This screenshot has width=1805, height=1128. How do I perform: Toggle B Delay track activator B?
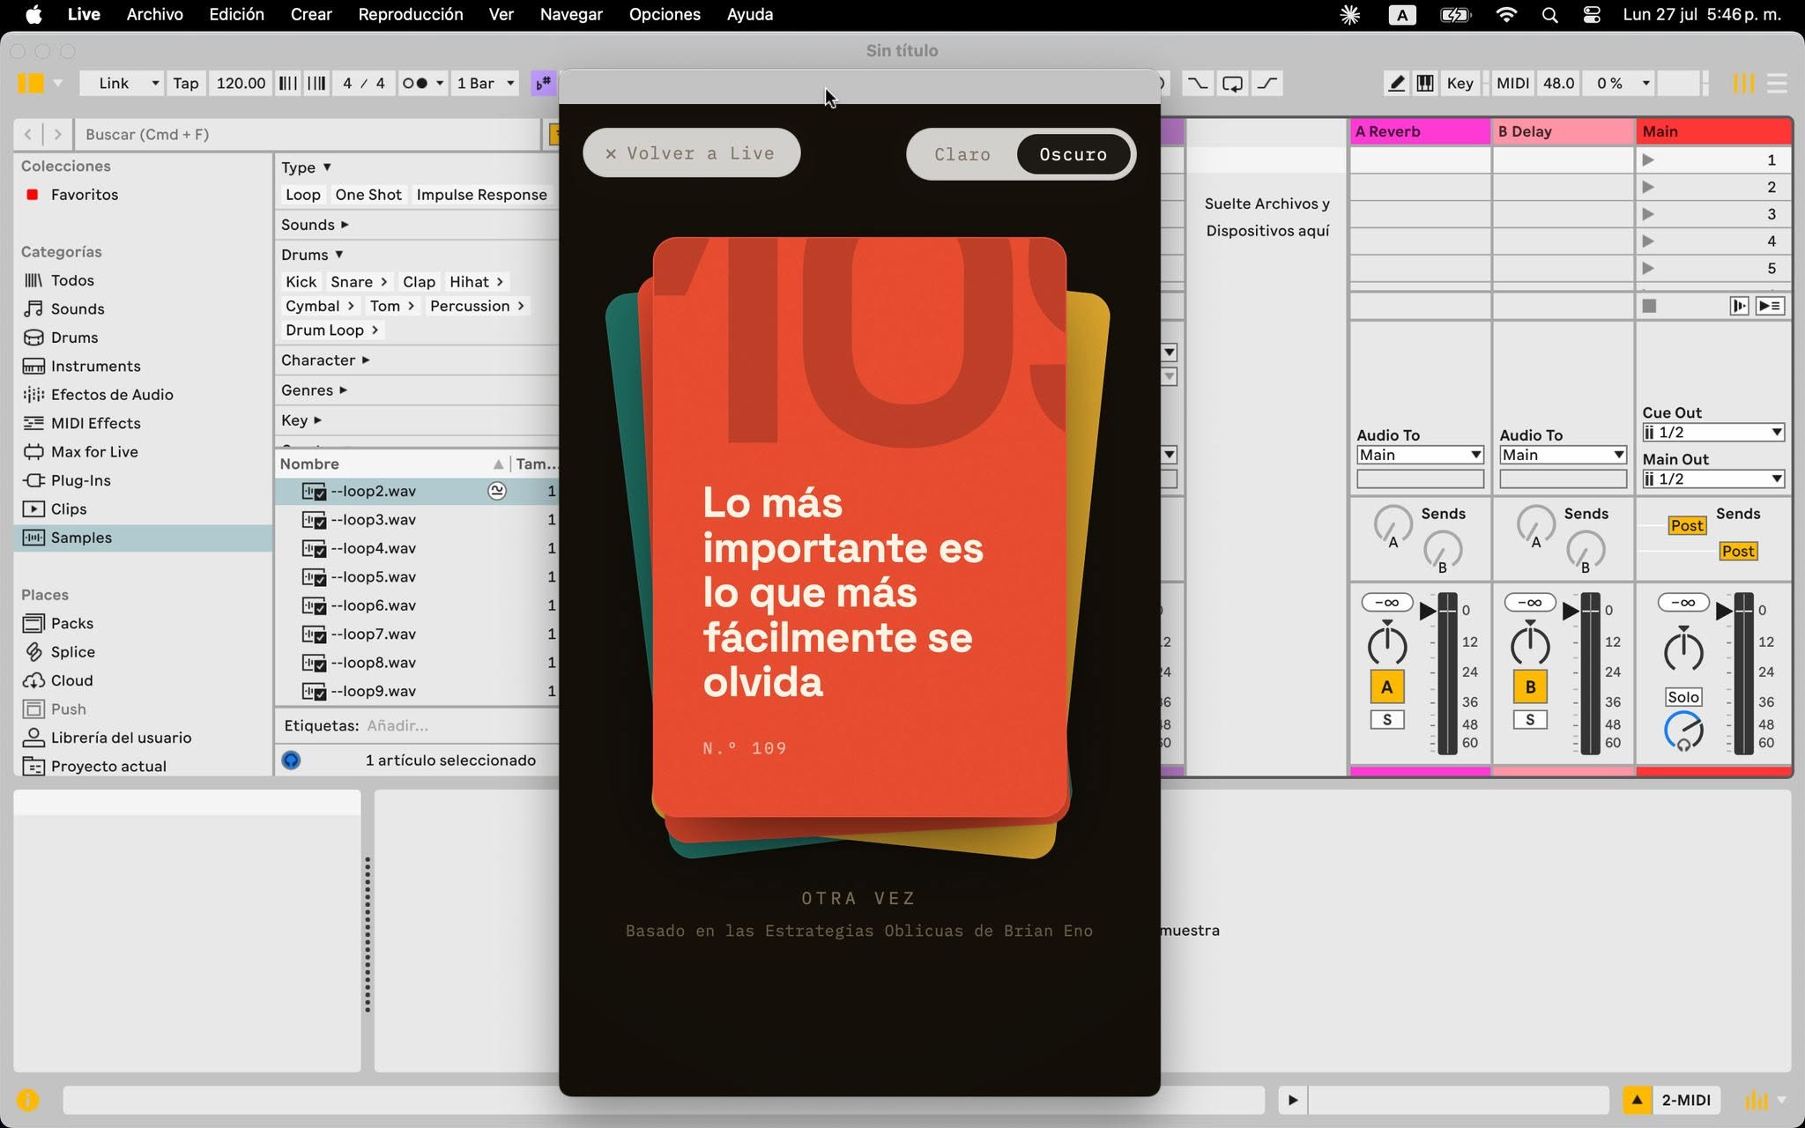(1530, 687)
